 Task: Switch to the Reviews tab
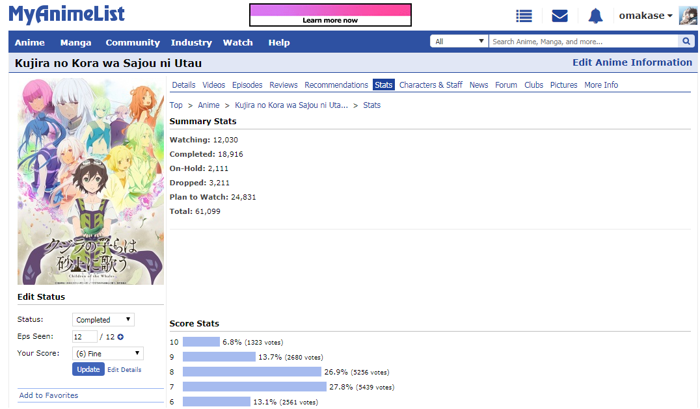283,85
